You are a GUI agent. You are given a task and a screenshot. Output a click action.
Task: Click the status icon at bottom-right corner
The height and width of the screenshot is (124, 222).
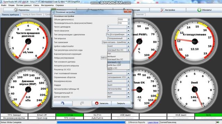(218, 122)
